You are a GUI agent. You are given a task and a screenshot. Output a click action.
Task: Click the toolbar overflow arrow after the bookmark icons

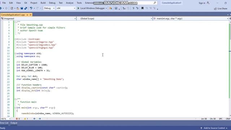click(157, 9)
